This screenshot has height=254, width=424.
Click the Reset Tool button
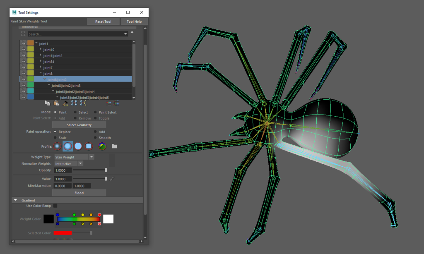[103, 22]
